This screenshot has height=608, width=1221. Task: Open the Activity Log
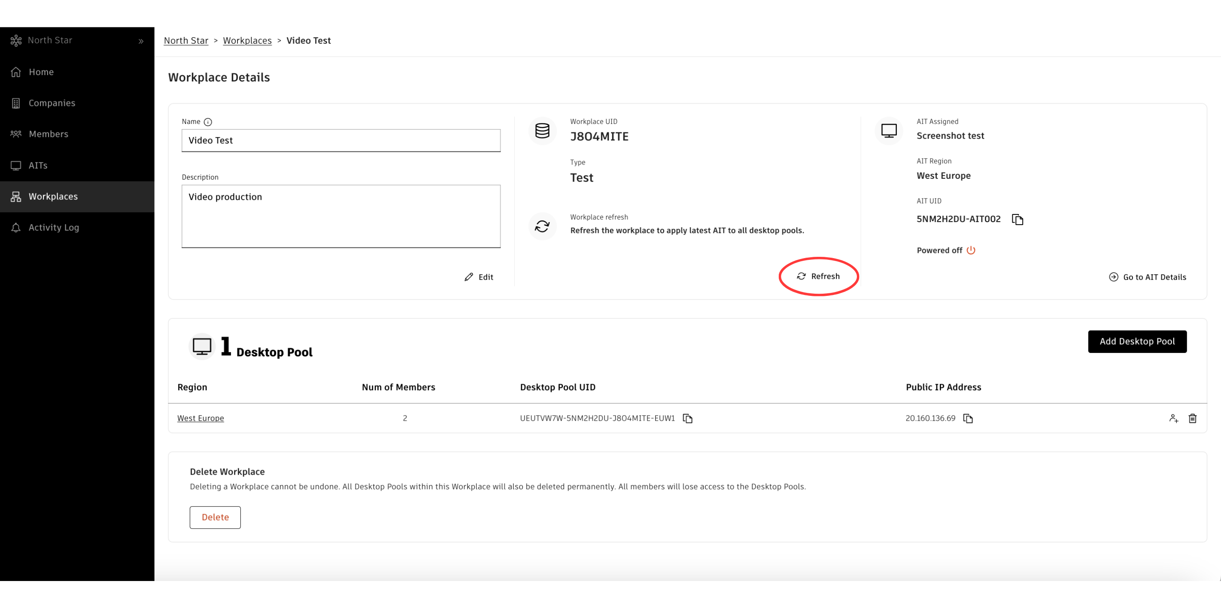click(x=54, y=227)
